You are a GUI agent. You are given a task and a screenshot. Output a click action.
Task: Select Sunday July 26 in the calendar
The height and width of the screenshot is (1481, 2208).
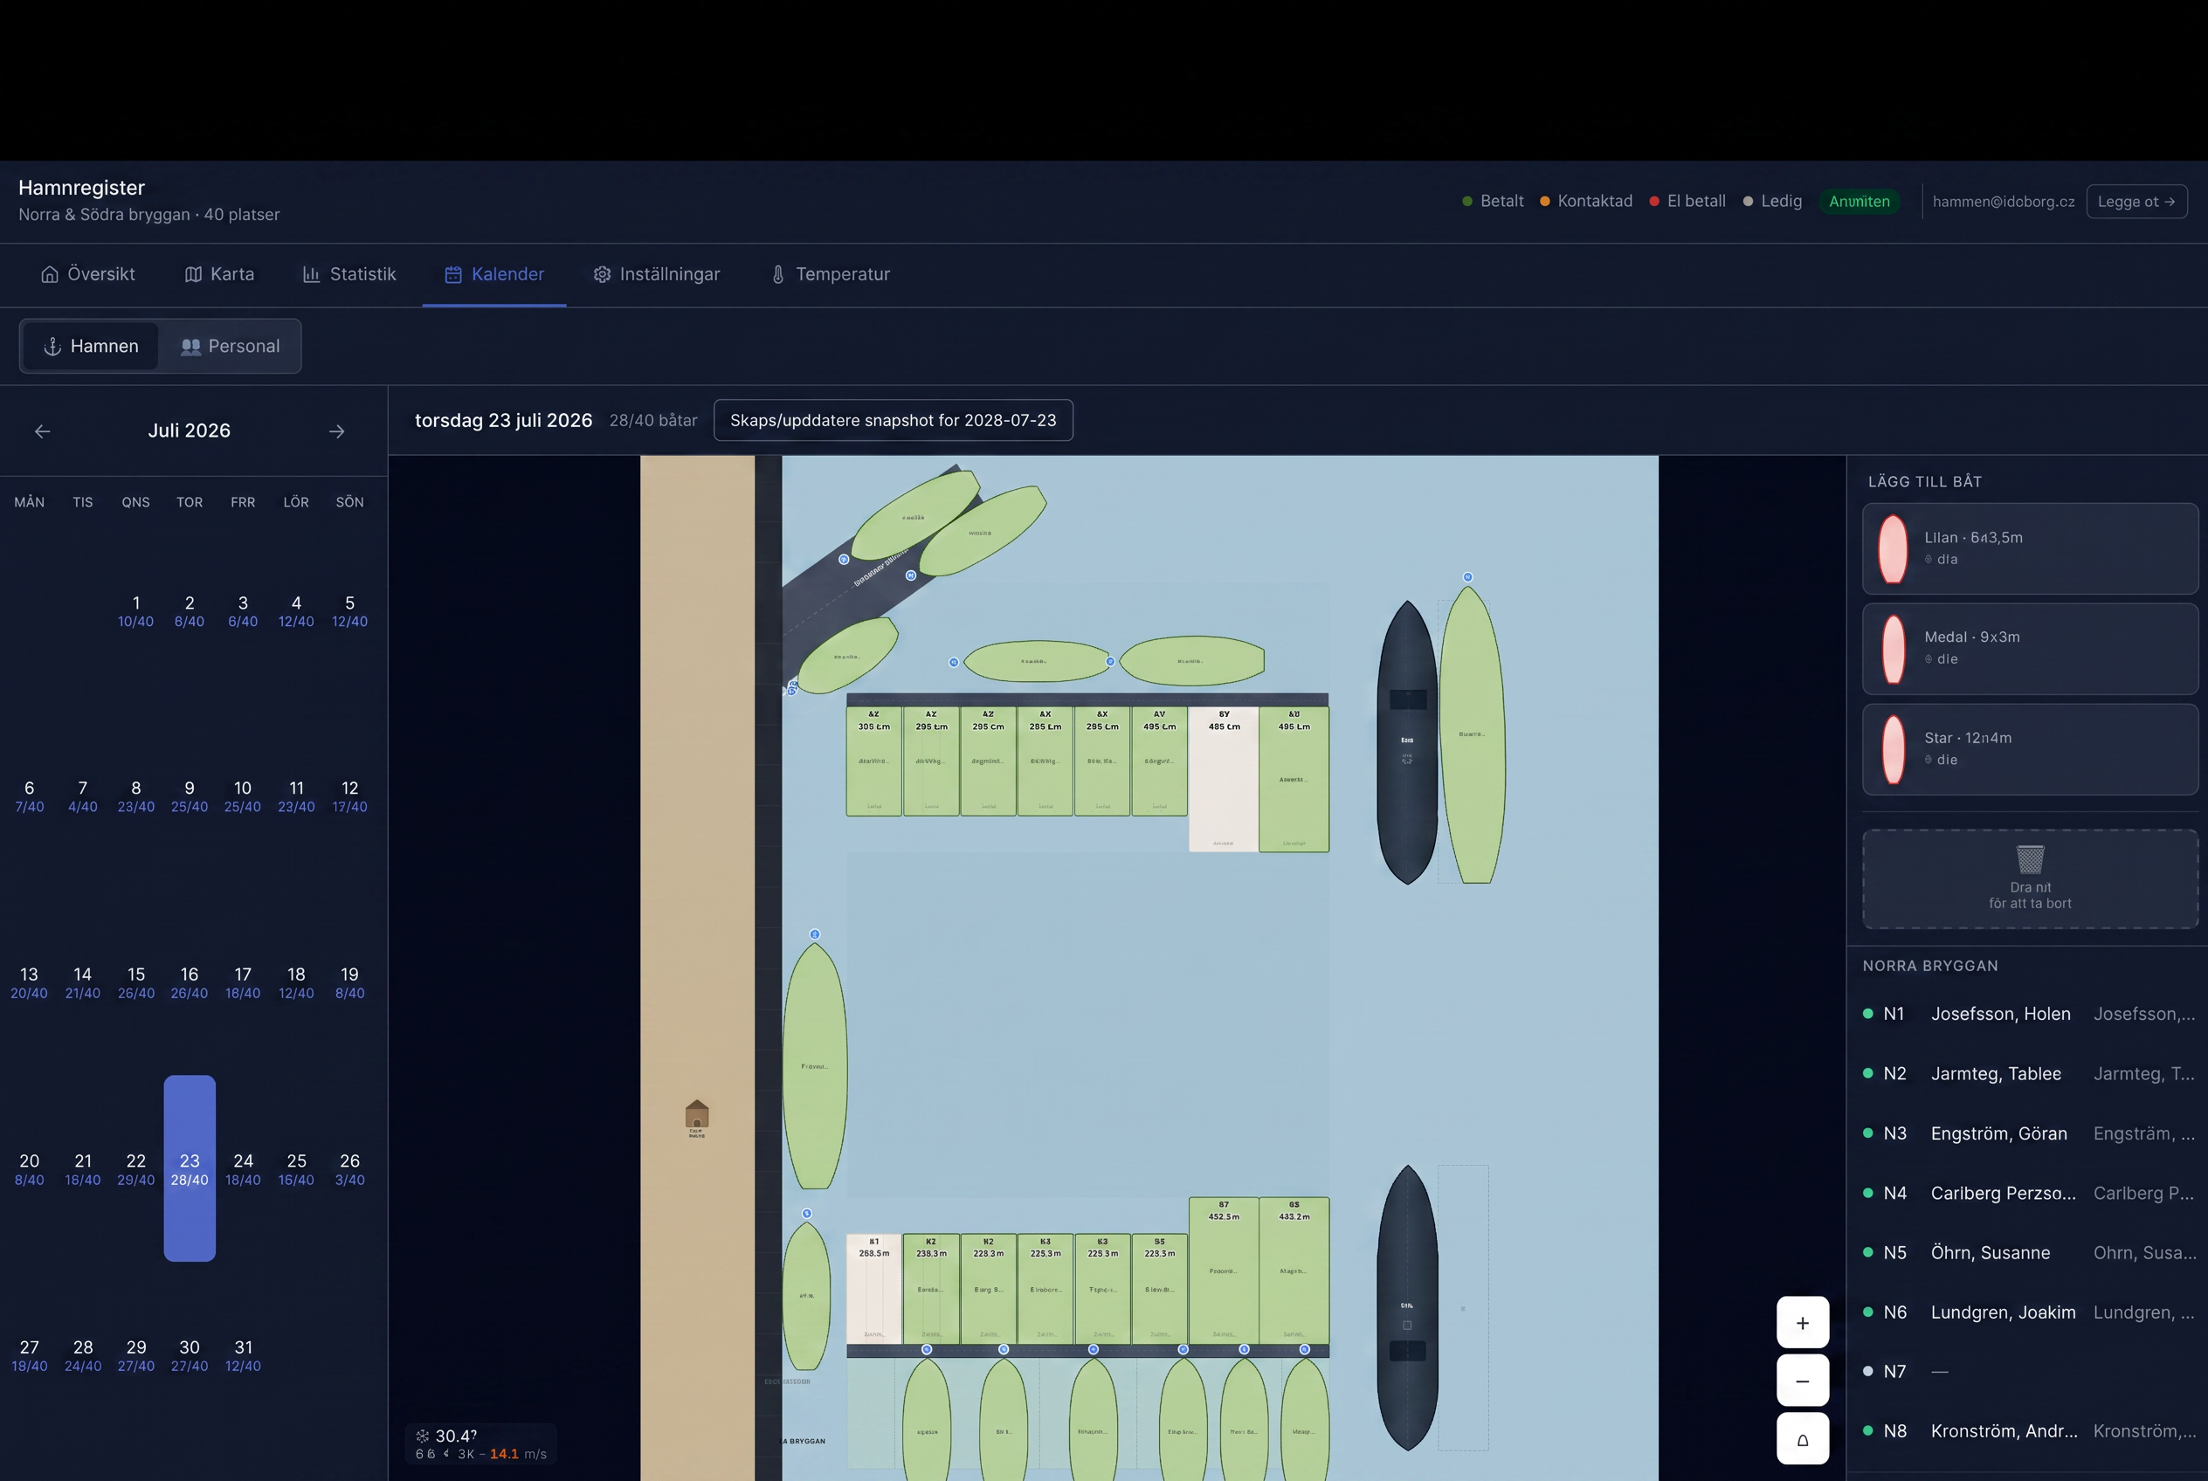[x=349, y=1168]
